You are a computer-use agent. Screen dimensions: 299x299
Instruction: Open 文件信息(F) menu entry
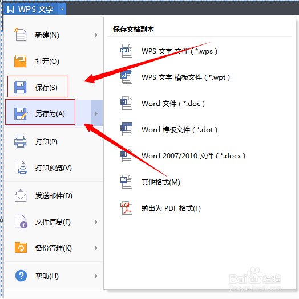(x=54, y=222)
